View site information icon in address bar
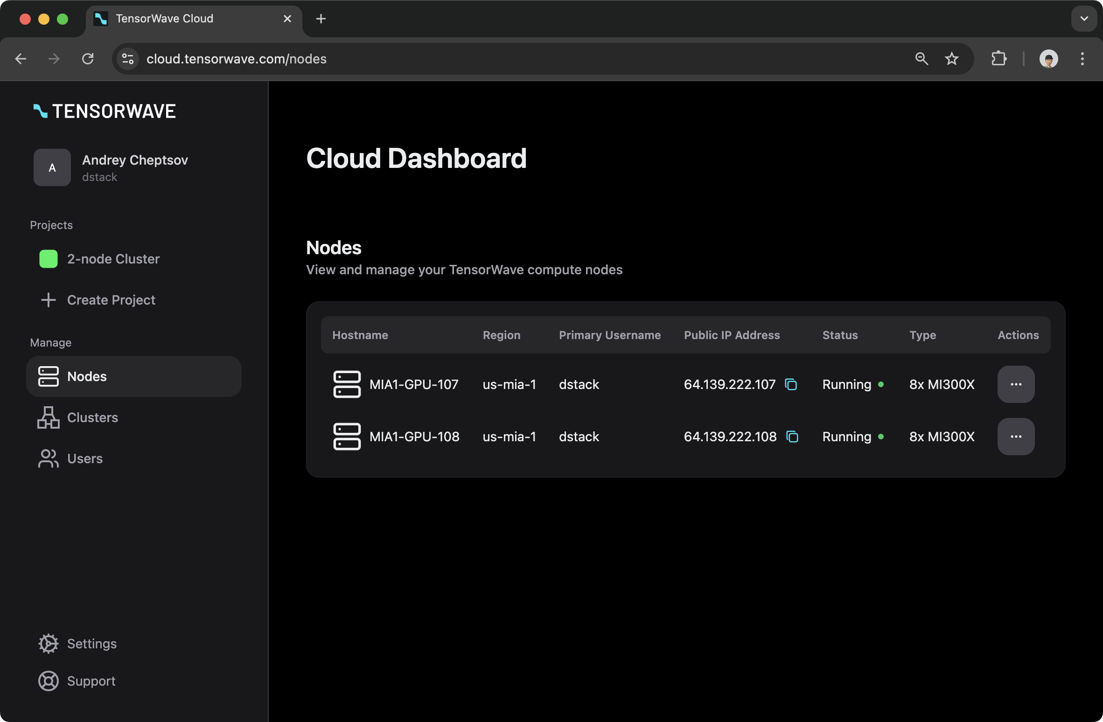1103x722 pixels. pyautogui.click(x=128, y=59)
